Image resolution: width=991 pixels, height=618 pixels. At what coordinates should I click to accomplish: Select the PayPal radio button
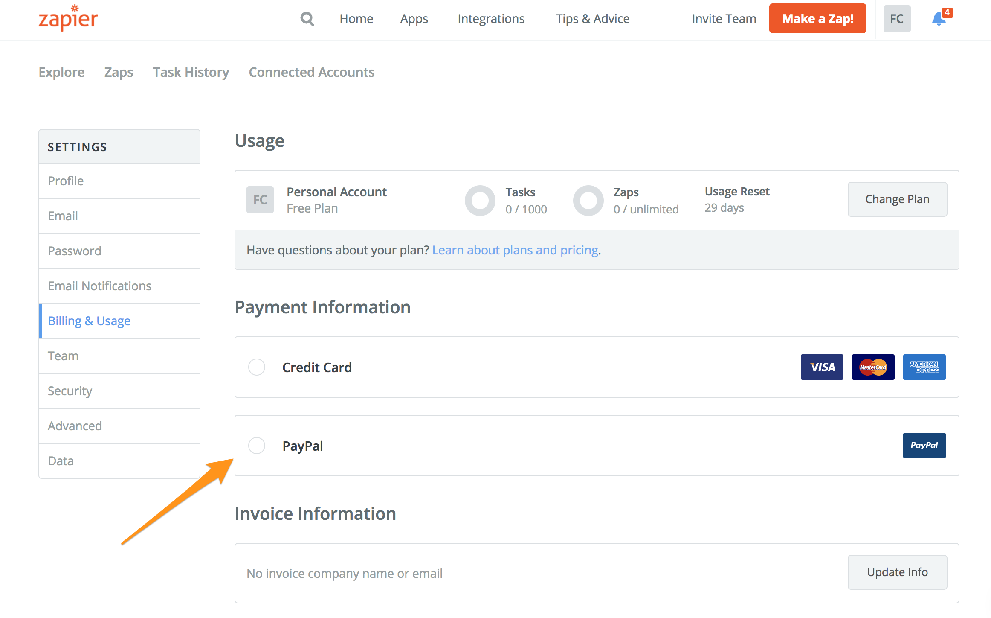pyautogui.click(x=257, y=445)
